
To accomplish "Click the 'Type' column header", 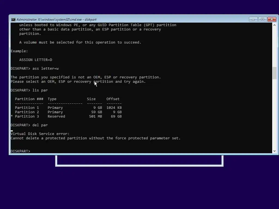I will 52,99.
